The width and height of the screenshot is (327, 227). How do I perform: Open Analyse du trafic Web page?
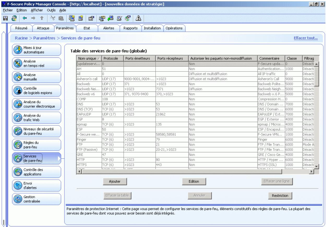click(x=37, y=118)
